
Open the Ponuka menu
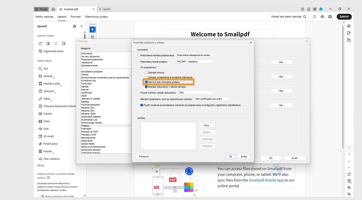(41, 9)
